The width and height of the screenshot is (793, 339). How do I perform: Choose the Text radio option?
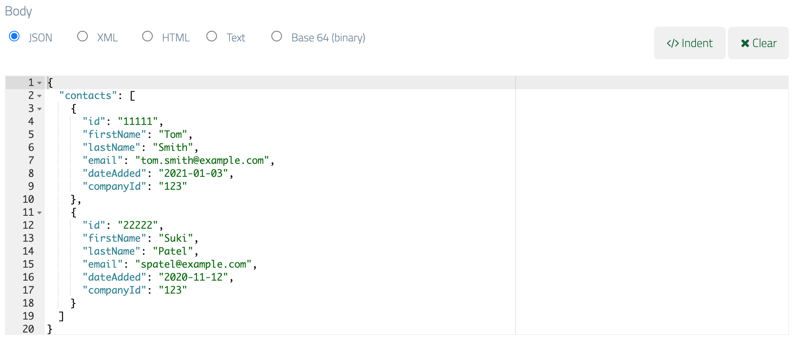pyautogui.click(x=212, y=36)
